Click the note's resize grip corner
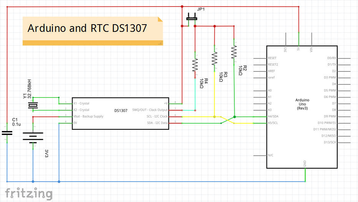Viewport: 358px width, 202px height. (161, 43)
